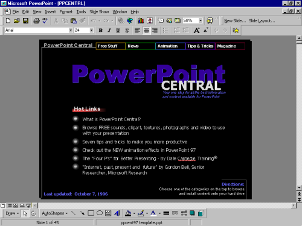Click the Tips & Tricks slide button

click(201, 46)
